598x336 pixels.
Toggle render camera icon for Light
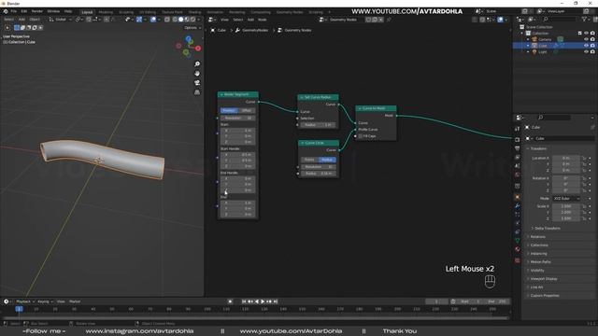(x=592, y=52)
